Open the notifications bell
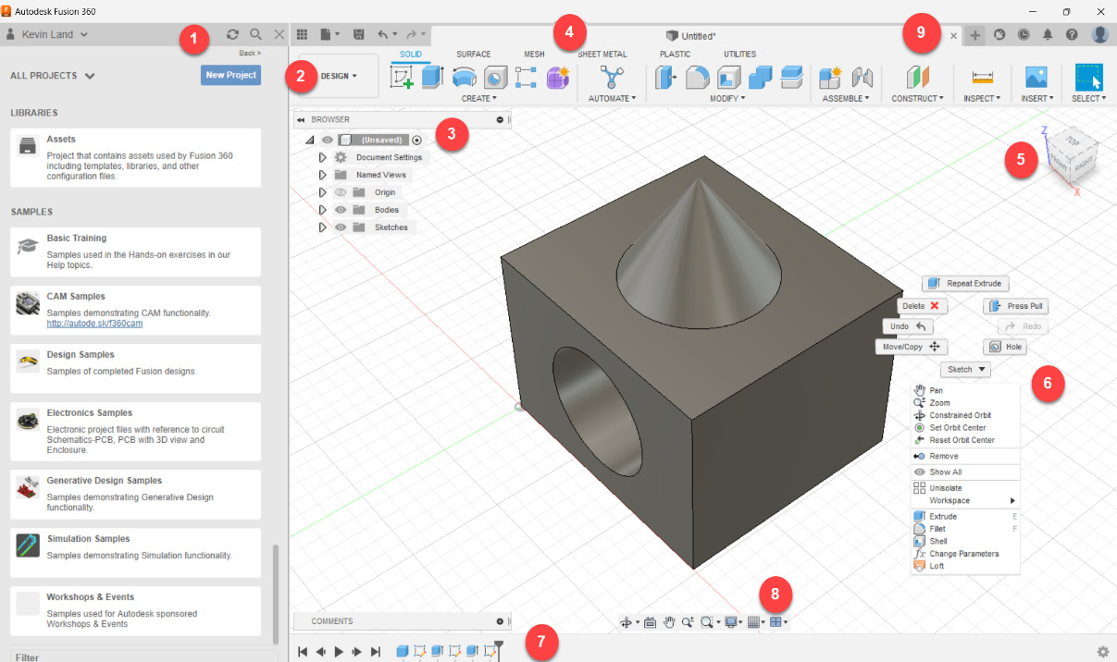 coord(1048,35)
